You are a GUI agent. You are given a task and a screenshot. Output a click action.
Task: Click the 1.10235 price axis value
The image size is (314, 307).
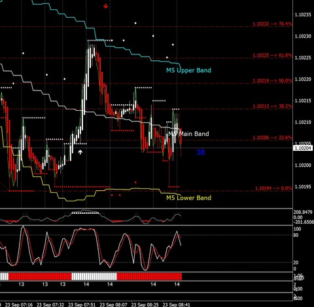tap(303, 15)
